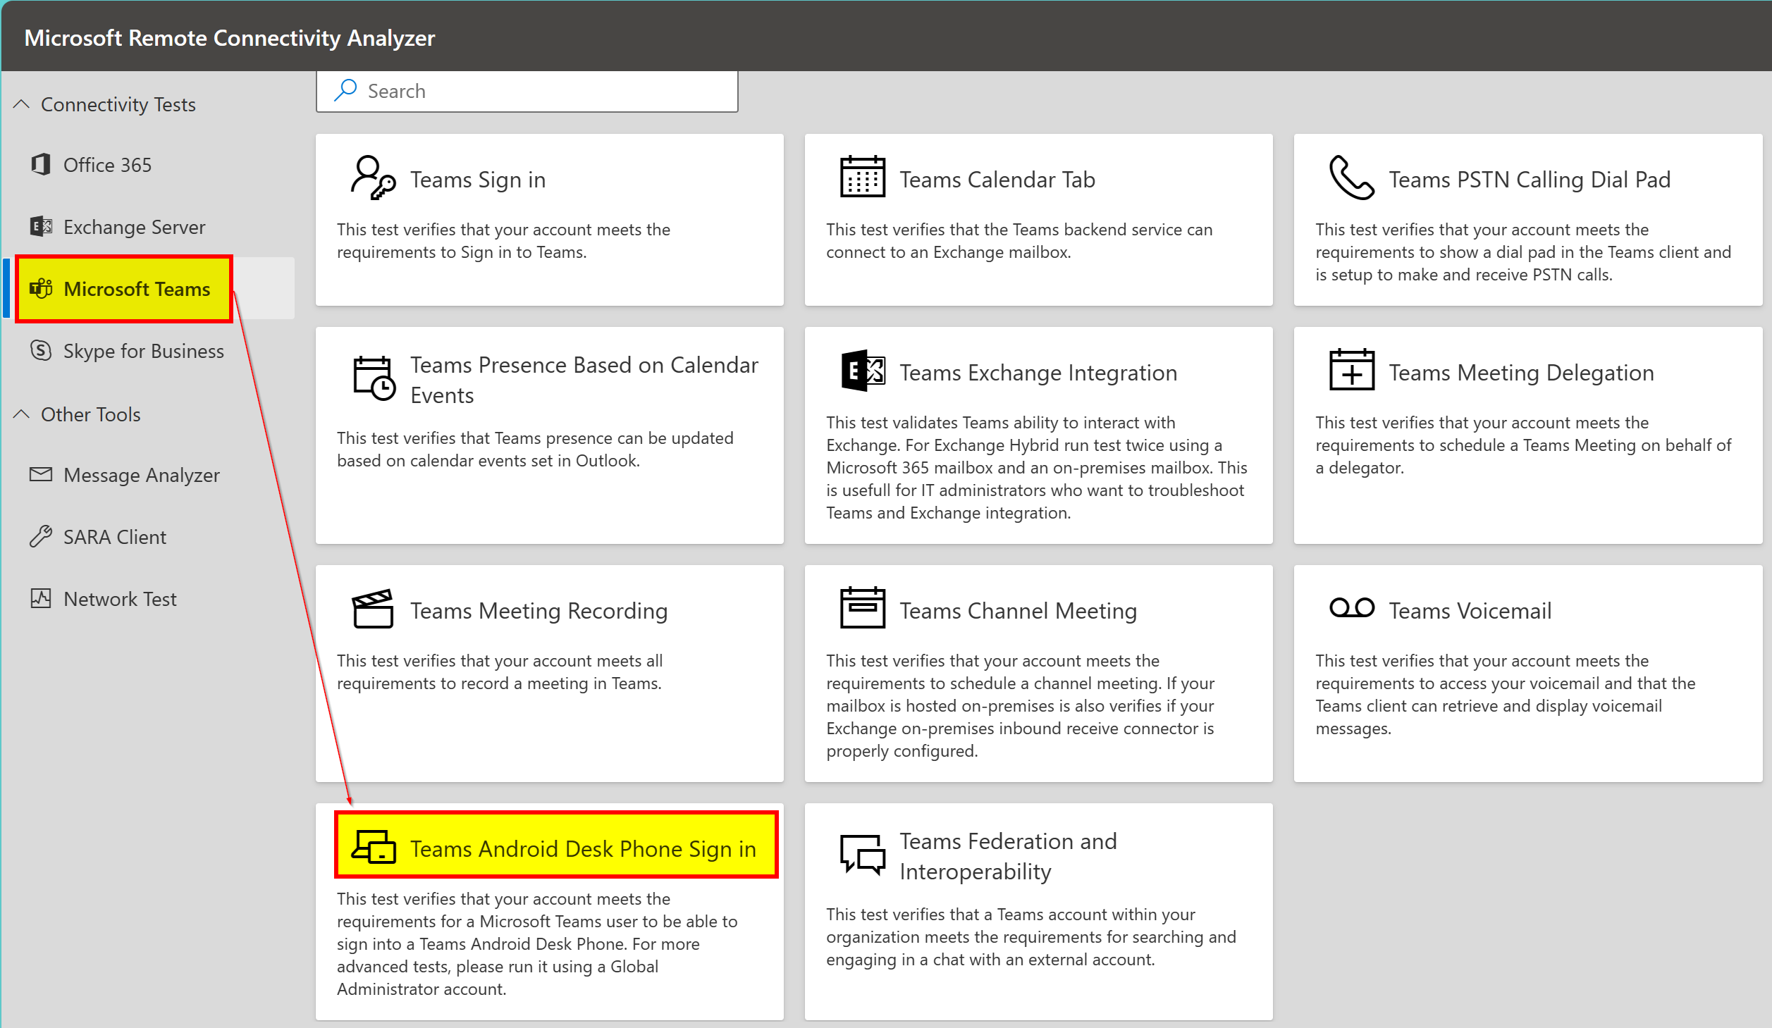
Task: Open Teams Android Desk Phone Sign in test
Action: pyautogui.click(x=582, y=849)
